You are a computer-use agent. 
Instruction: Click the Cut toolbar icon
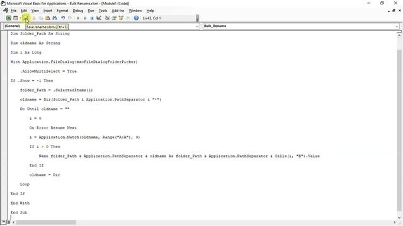pos(34,18)
